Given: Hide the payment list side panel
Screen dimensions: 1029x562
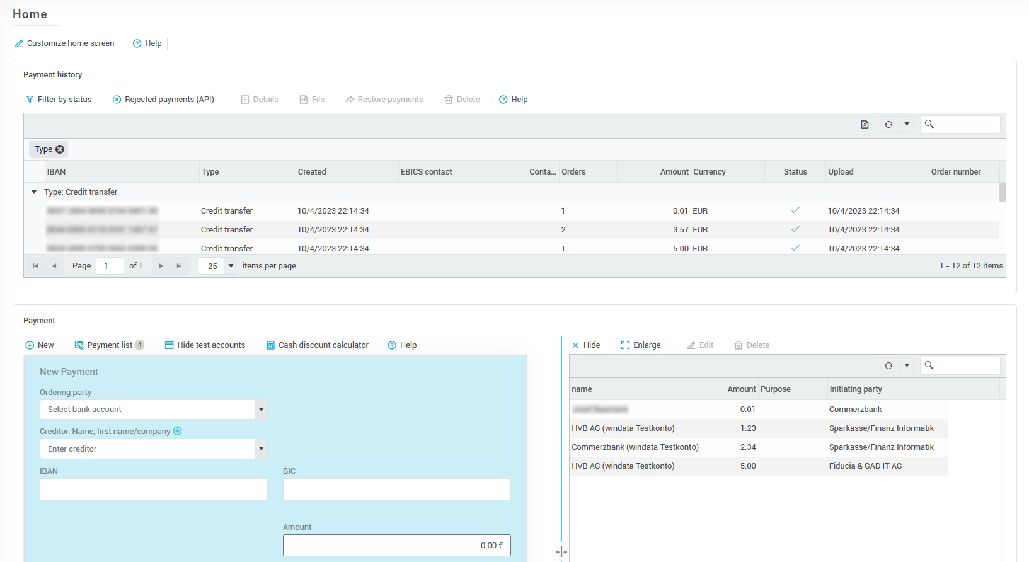Looking at the screenshot, I should click(585, 345).
